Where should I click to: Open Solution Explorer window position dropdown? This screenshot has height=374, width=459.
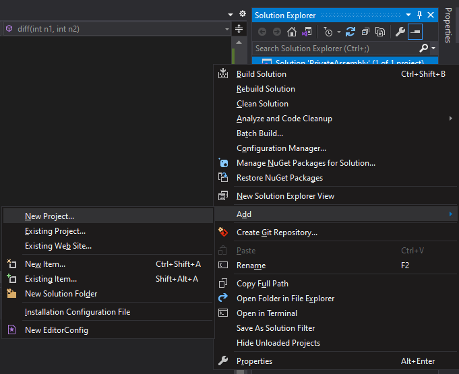(x=408, y=15)
